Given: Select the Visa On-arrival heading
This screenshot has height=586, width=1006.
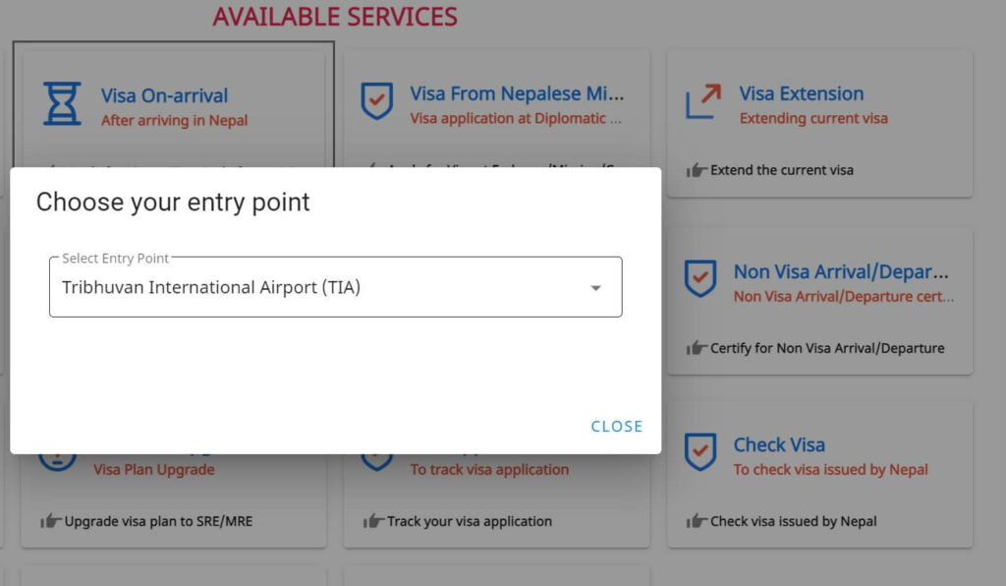Looking at the screenshot, I should coord(164,95).
